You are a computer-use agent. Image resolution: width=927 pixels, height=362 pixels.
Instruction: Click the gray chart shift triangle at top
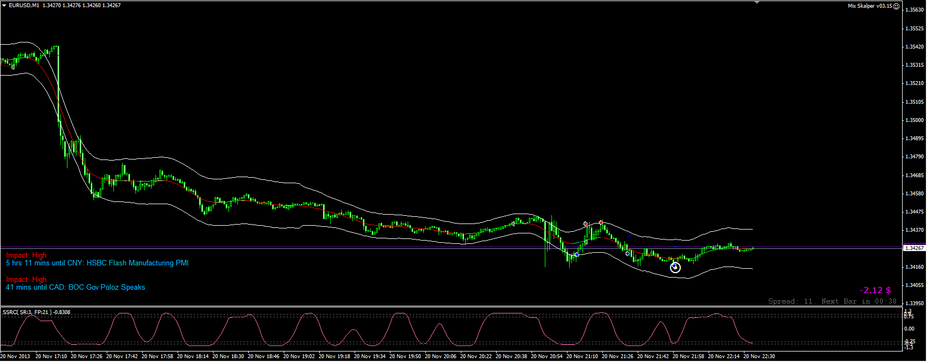coord(757,2)
